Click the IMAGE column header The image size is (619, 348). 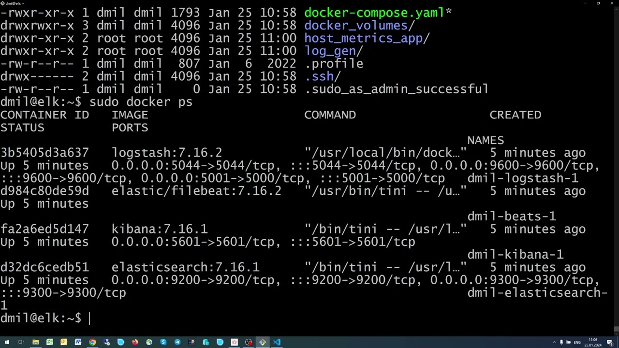130,115
